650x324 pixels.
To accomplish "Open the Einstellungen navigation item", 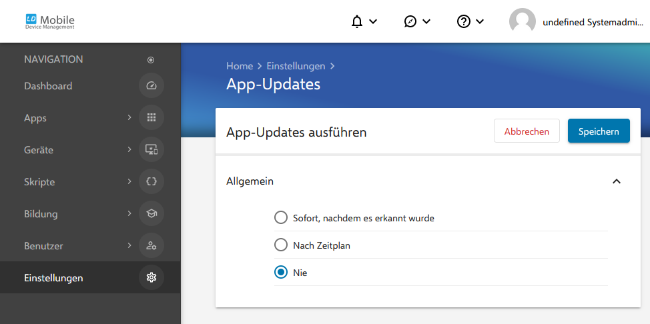I will tap(90, 277).
